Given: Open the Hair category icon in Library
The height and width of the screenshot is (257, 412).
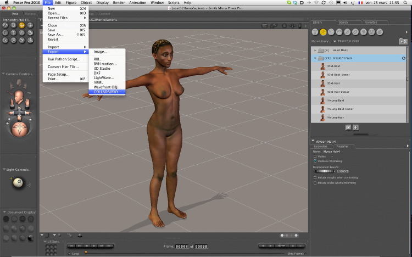Looking at the screenshot, I should click(339, 32).
